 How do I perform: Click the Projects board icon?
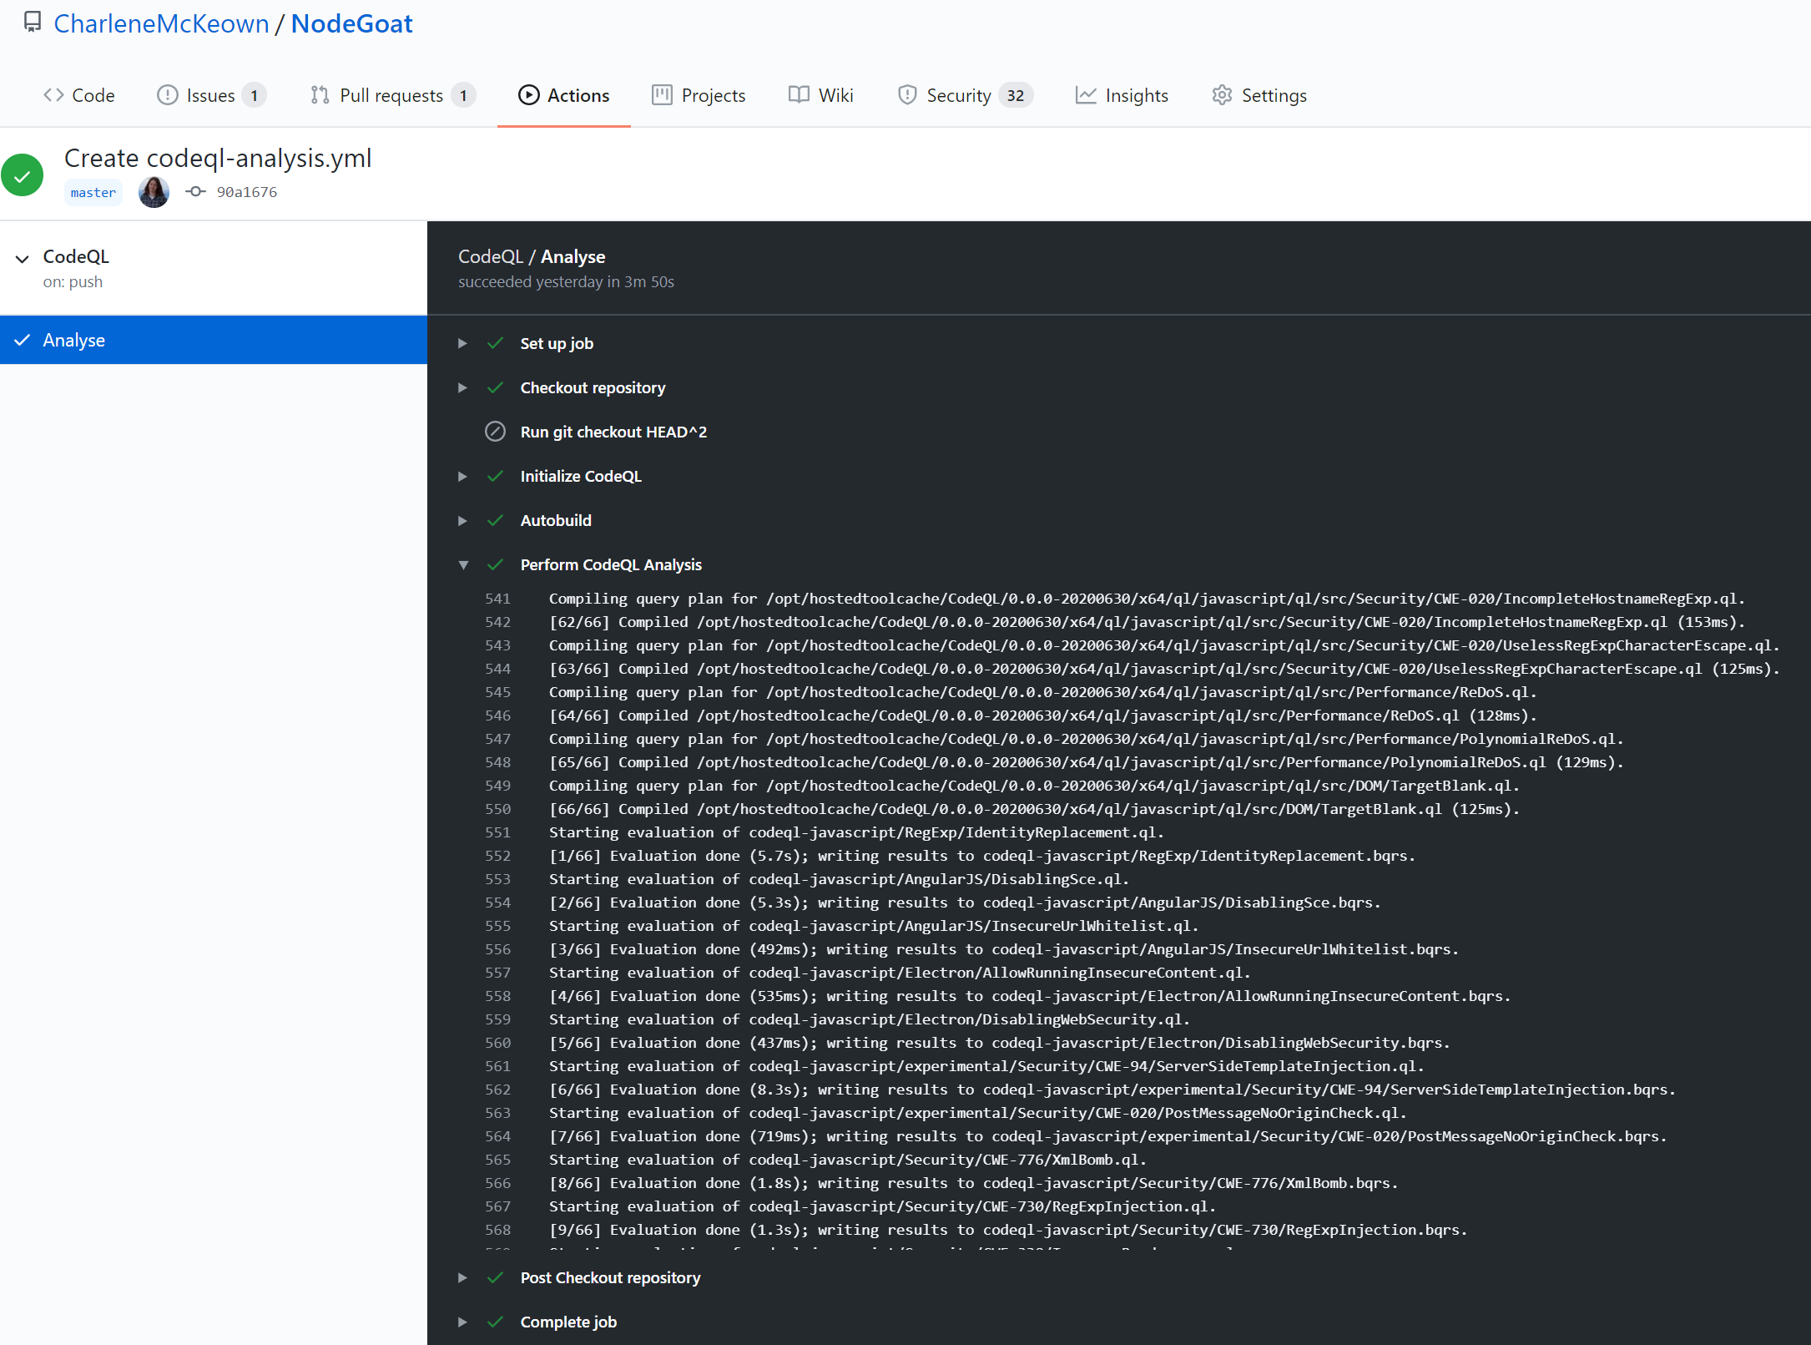[x=662, y=95]
